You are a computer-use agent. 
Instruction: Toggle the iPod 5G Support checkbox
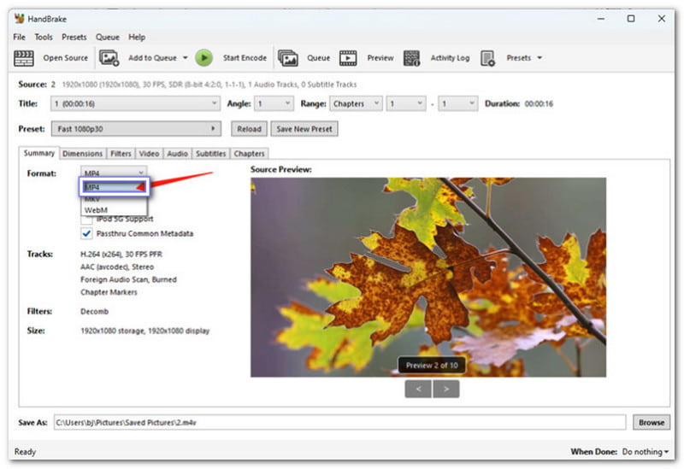point(86,220)
